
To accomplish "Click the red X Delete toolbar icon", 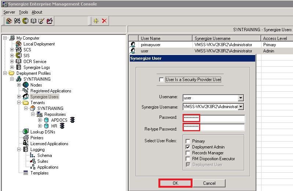I will click(x=104, y=21).
